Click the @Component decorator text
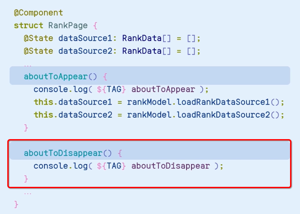This screenshot has width=300, height=214. [x=38, y=13]
